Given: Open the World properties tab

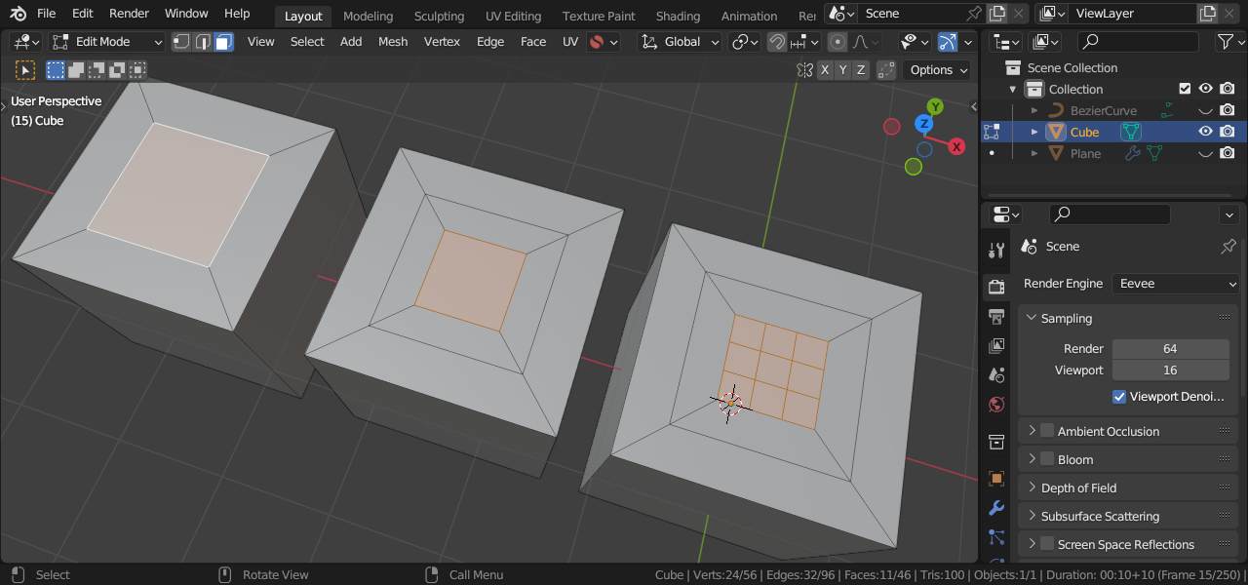Looking at the screenshot, I should tap(995, 405).
